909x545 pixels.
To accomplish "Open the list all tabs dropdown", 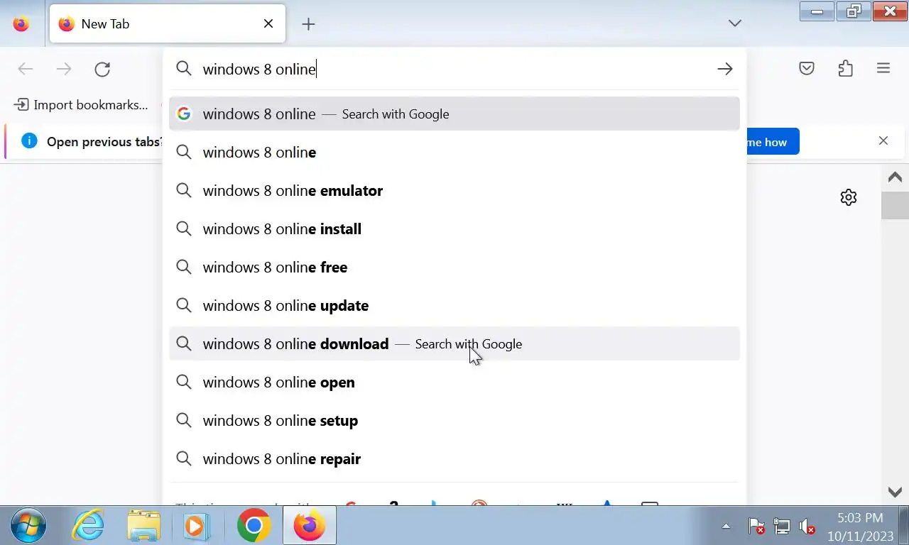I will tap(735, 23).
